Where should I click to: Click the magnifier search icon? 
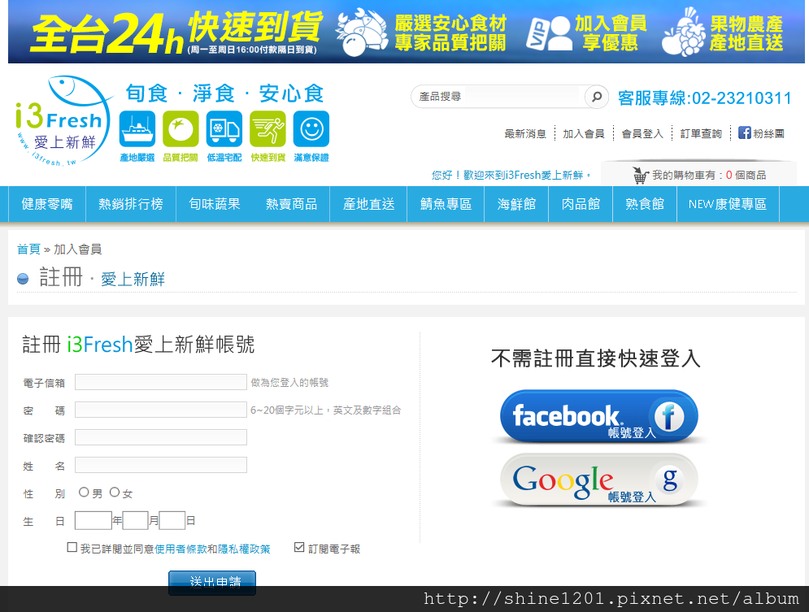596,97
